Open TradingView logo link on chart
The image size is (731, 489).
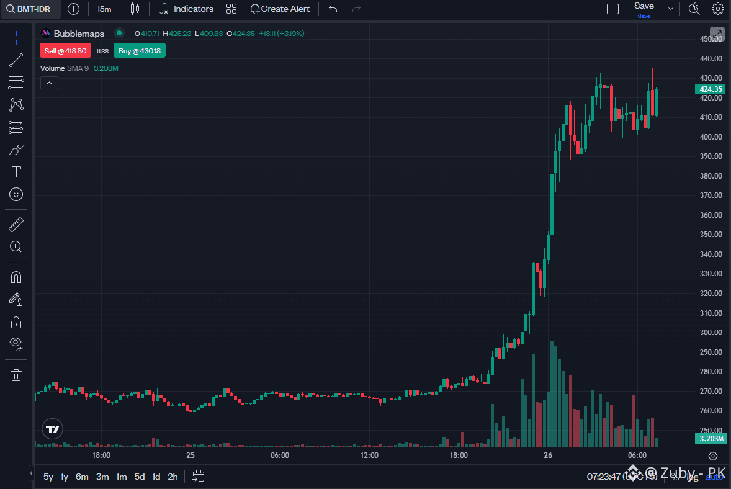(52, 429)
